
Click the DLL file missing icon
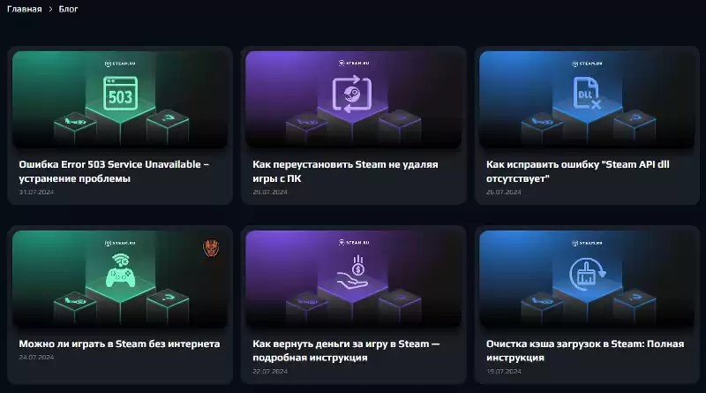[x=587, y=93]
